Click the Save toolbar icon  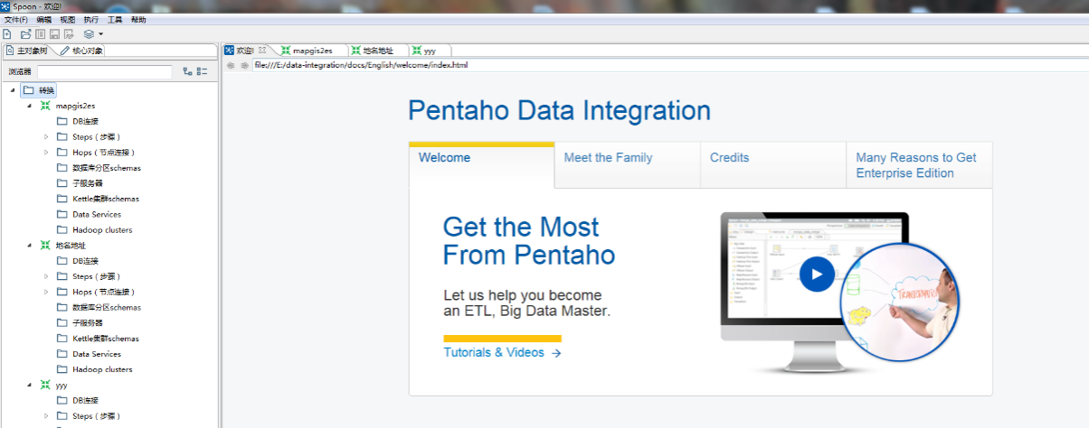(54, 33)
